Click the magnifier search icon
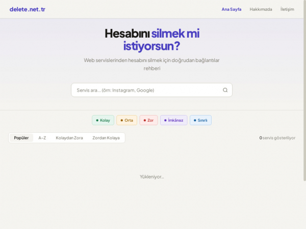The width and height of the screenshot is (306, 229). (225, 90)
